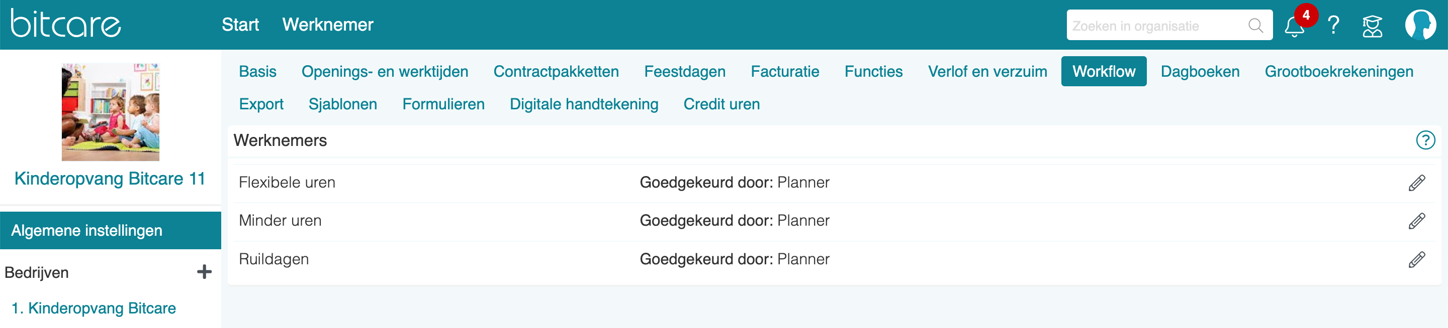The width and height of the screenshot is (1448, 328).
Task: Edit the Minder uren workflow
Action: click(x=1416, y=221)
